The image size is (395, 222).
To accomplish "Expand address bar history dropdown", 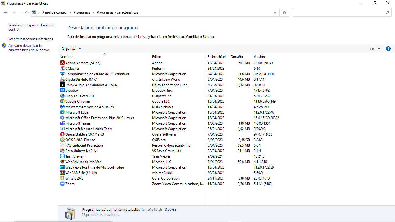I will tap(275, 12).
